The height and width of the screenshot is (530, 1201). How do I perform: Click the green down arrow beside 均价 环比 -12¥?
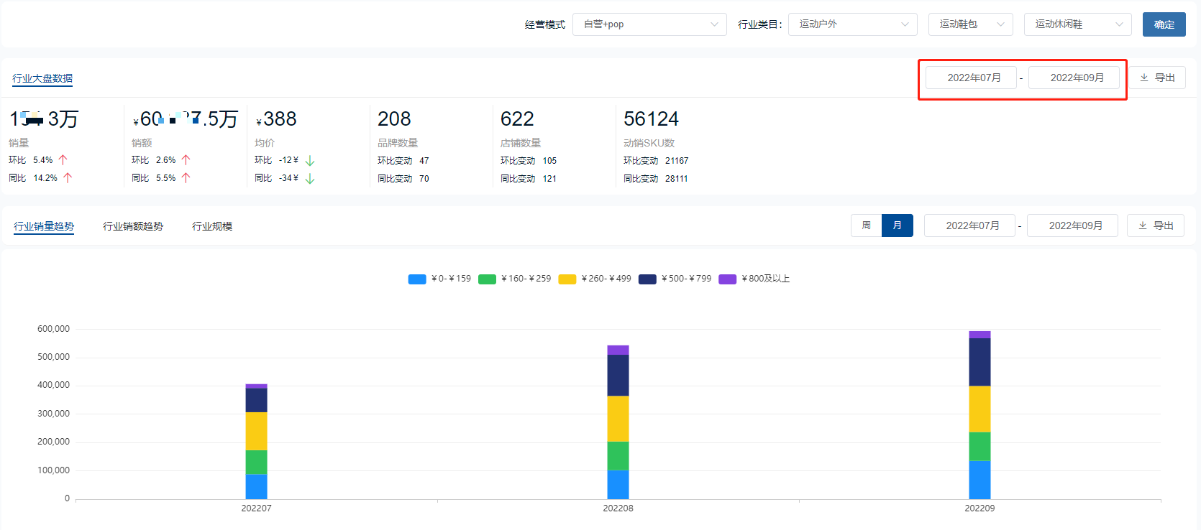click(310, 161)
